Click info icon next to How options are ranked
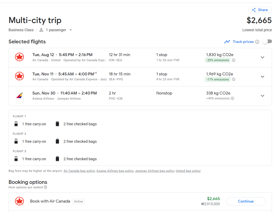The height and width of the screenshot is (213, 273). [x=45, y=187]
